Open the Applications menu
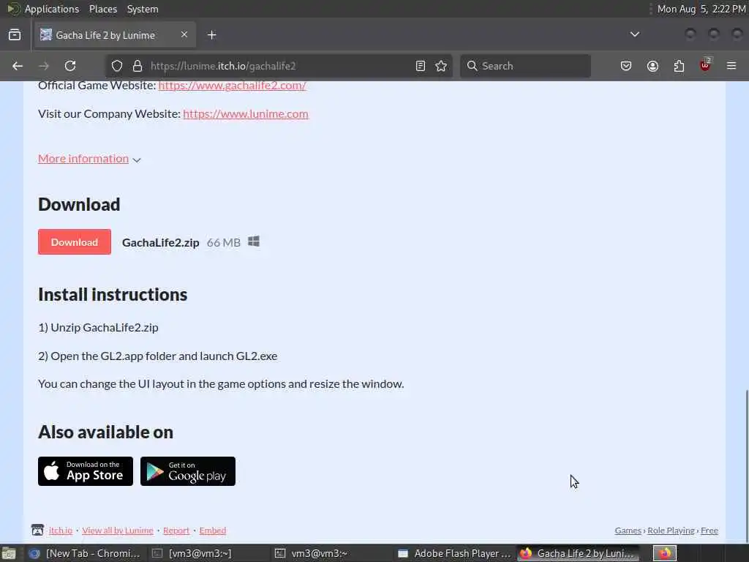This screenshot has height=562, width=749. [x=52, y=9]
